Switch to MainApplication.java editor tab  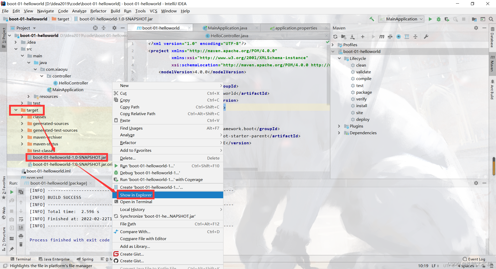point(227,28)
